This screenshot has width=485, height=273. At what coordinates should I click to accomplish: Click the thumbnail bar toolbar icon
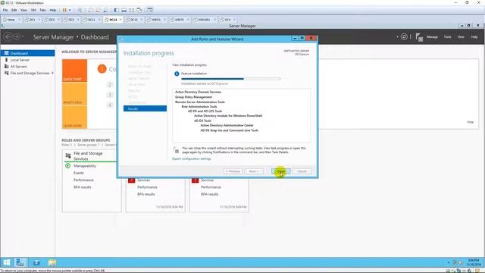tap(124, 10)
